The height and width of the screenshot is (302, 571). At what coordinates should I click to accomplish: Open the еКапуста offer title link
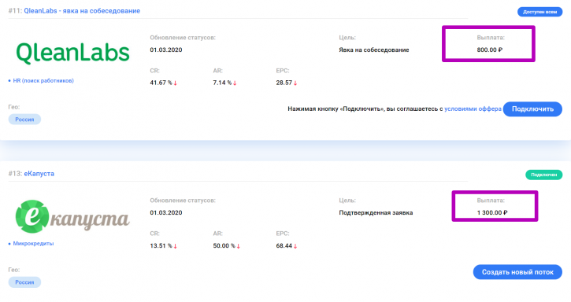pos(39,174)
